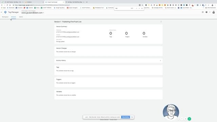Select the Versions tab

14,17
